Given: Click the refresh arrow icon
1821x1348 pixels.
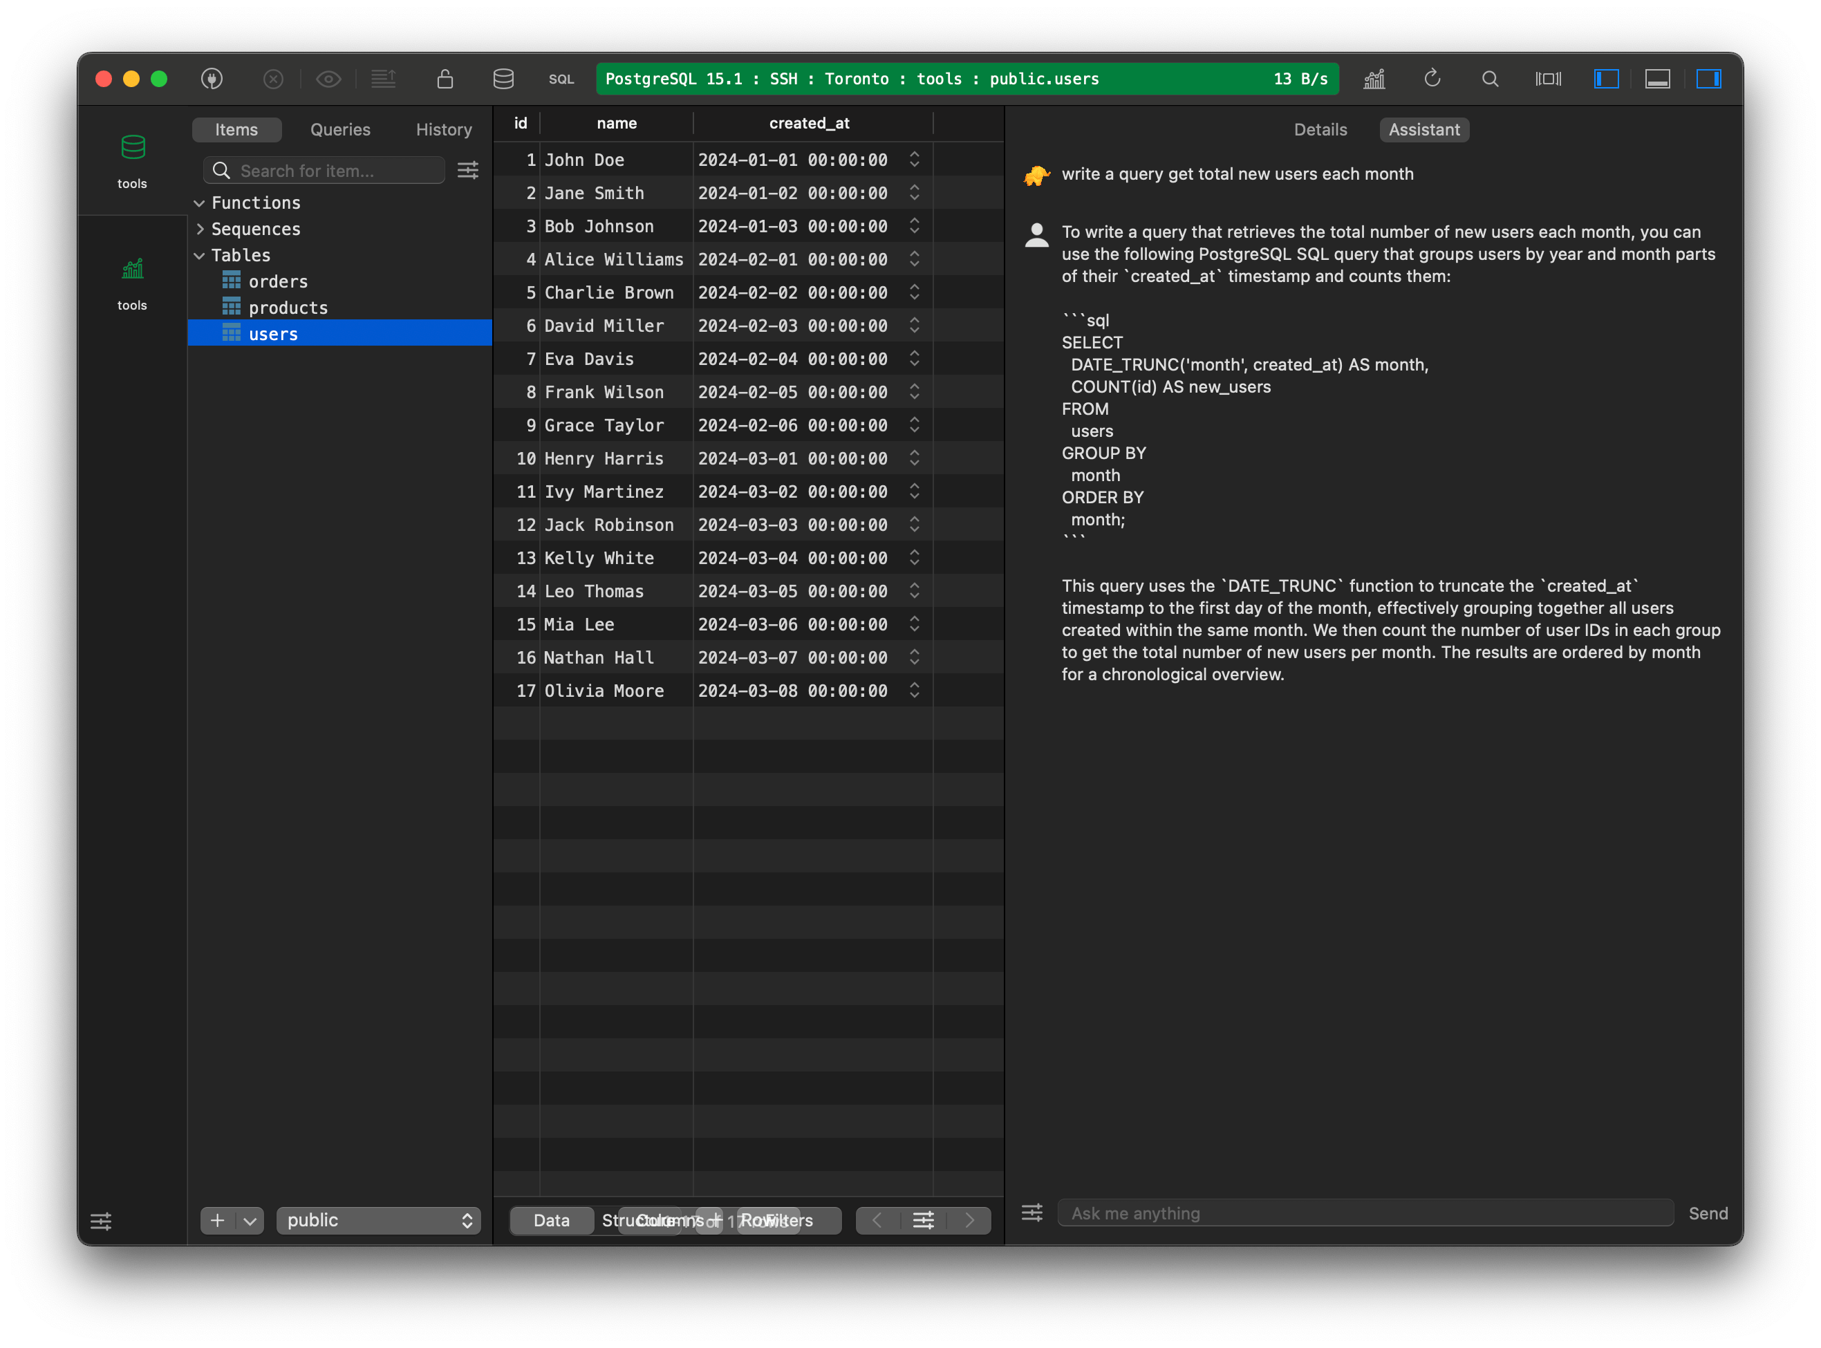Looking at the screenshot, I should click(x=1432, y=78).
